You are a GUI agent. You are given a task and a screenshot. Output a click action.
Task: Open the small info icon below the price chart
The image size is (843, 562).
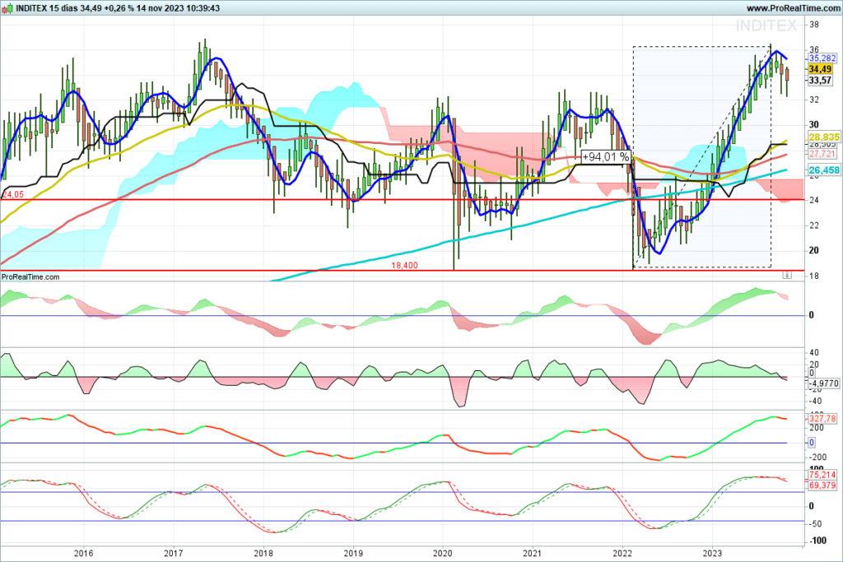click(x=787, y=275)
